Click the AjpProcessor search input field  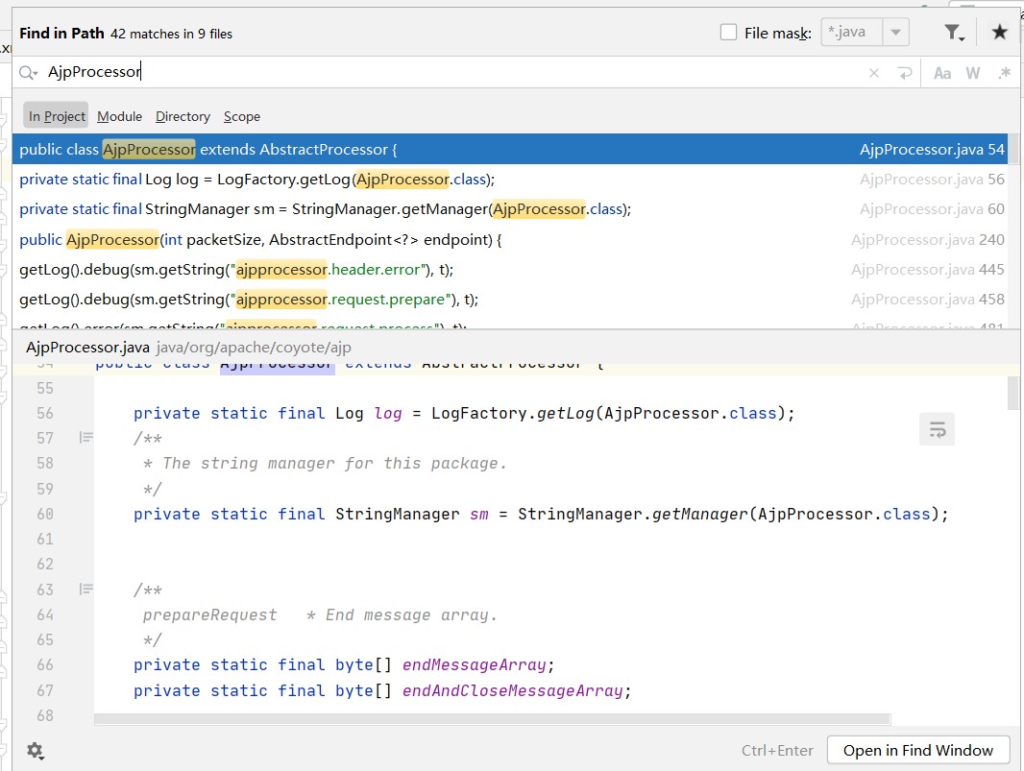click(x=451, y=72)
